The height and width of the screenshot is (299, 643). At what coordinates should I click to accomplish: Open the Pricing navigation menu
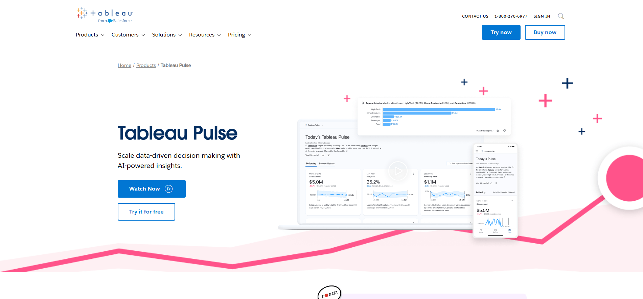[239, 35]
